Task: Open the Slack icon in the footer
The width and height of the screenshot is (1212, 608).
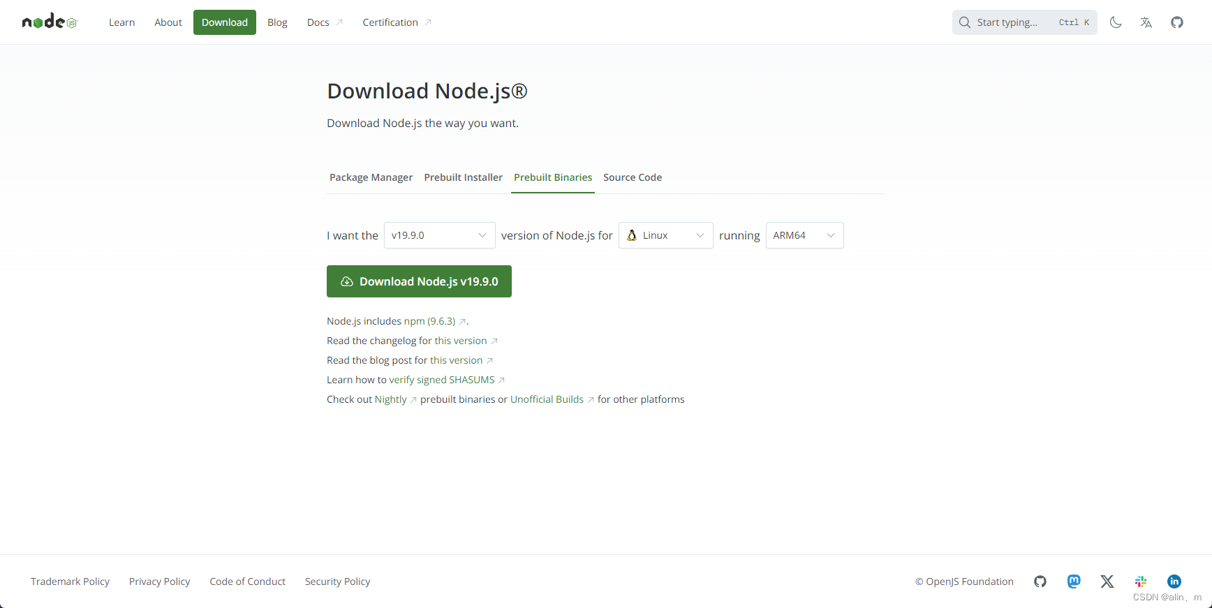Action: pos(1141,581)
